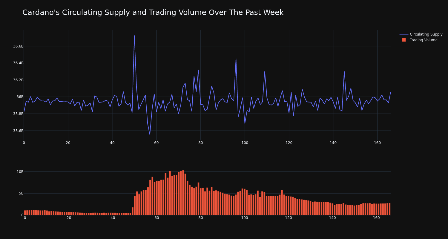The width and height of the screenshot is (448, 239).
Task: Click the x-axis label 100 on supply chart
Action: point(245,143)
